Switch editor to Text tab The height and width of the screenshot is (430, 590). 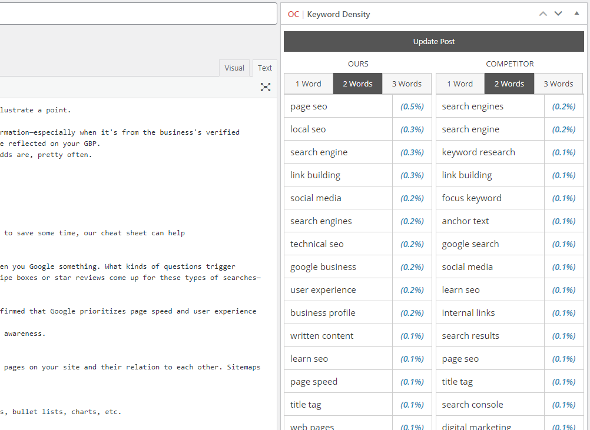(x=264, y=68)
